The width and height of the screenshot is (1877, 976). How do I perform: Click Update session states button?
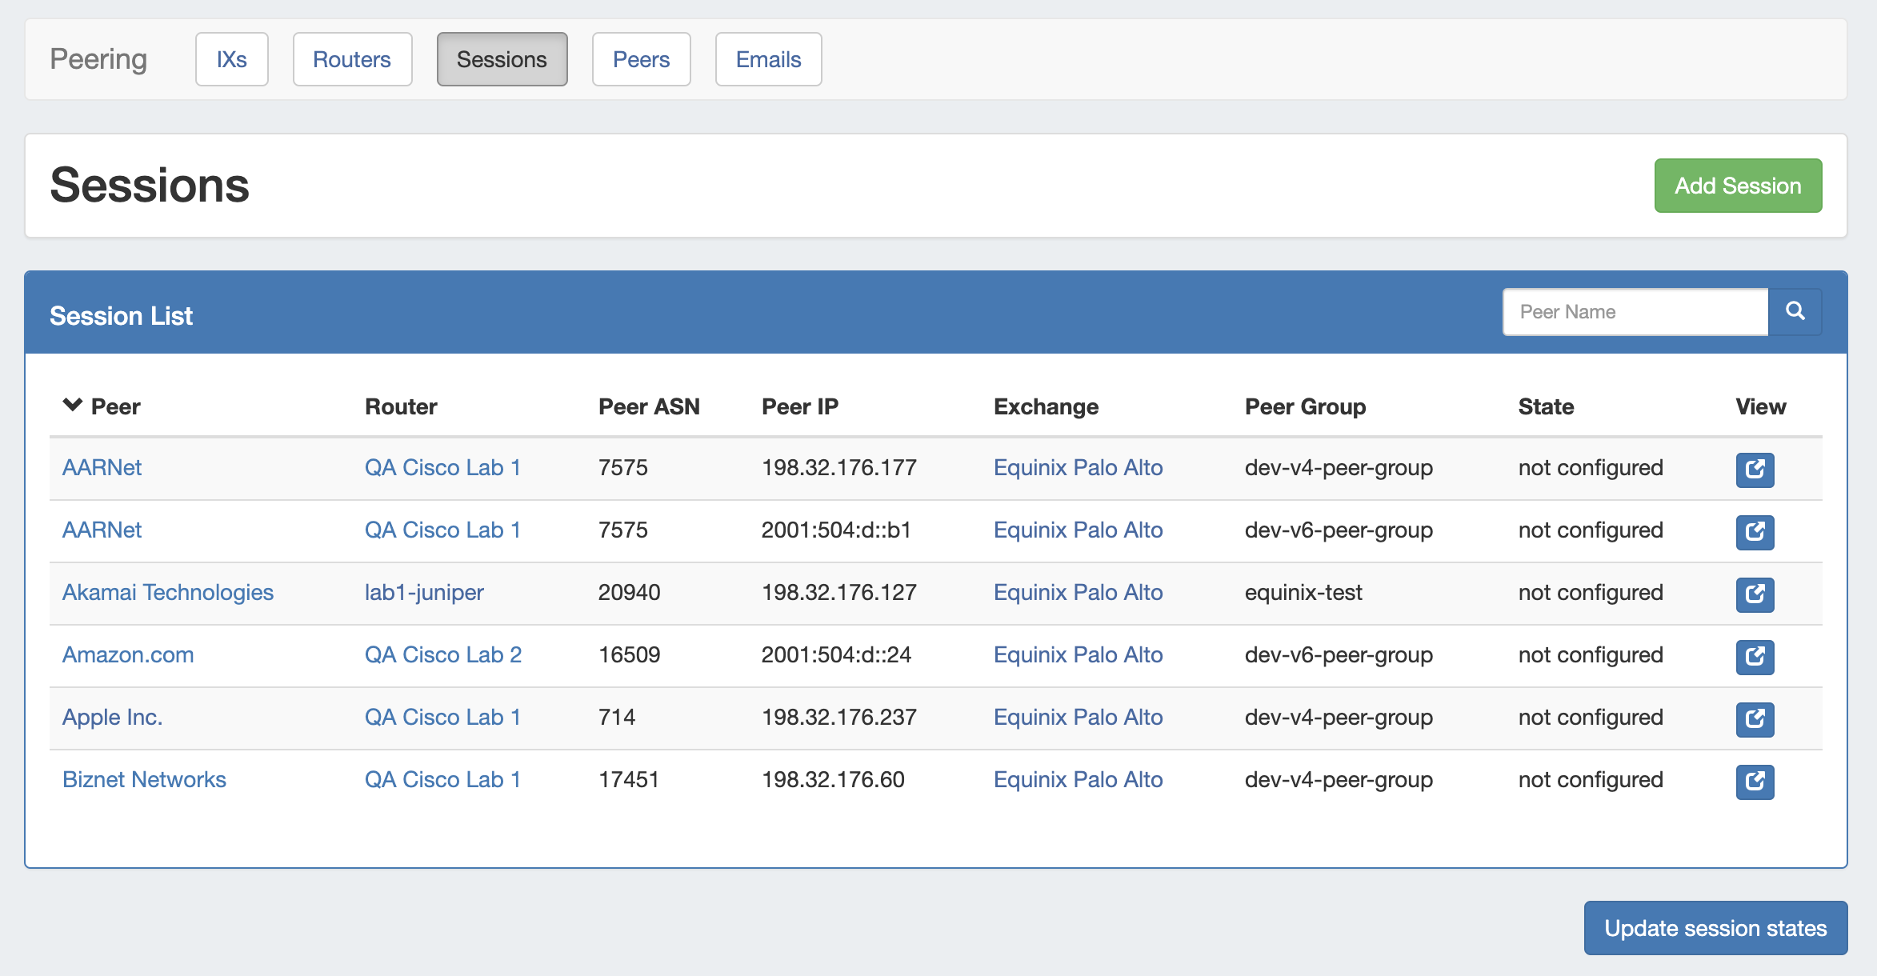1715,928
